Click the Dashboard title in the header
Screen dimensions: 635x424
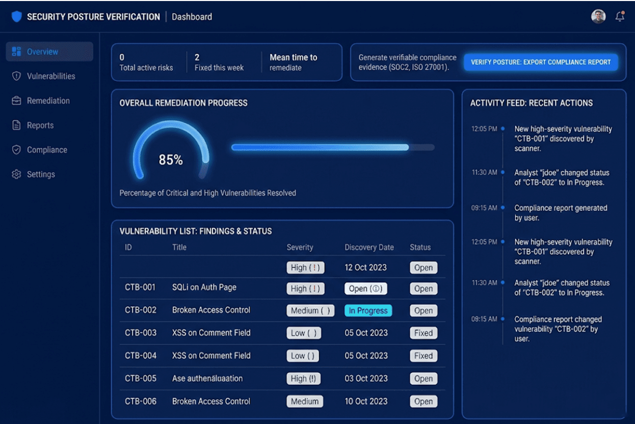(192, 17)
